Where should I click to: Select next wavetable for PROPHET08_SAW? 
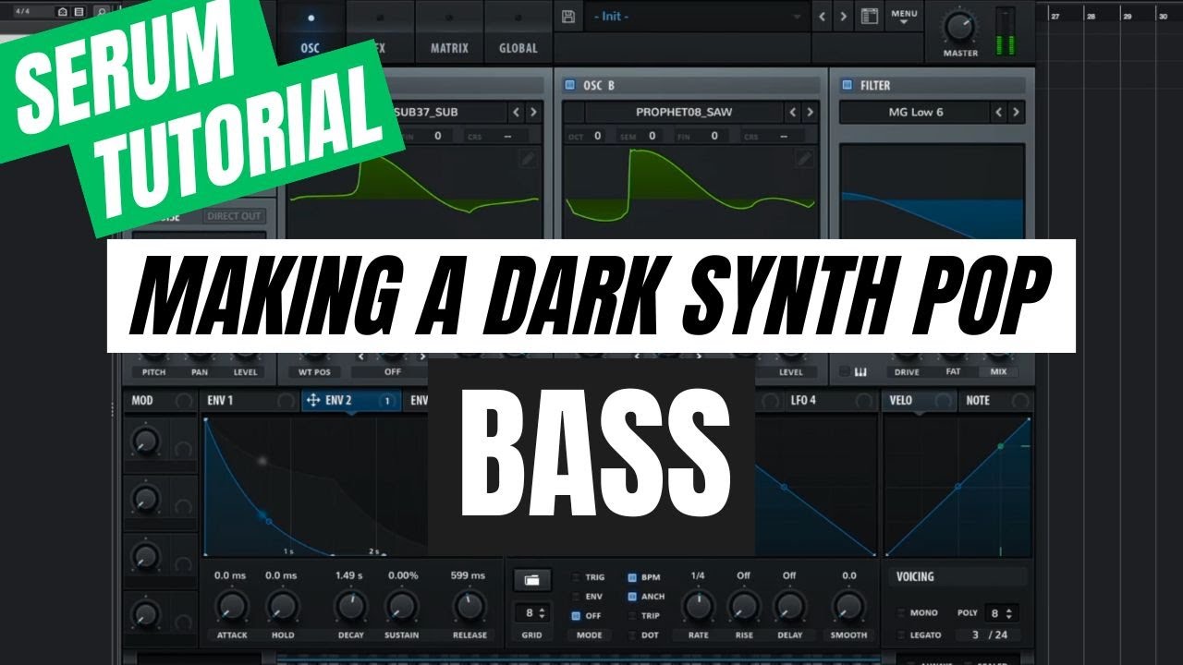(810, 112)
